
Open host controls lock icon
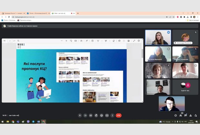point(196,115)
